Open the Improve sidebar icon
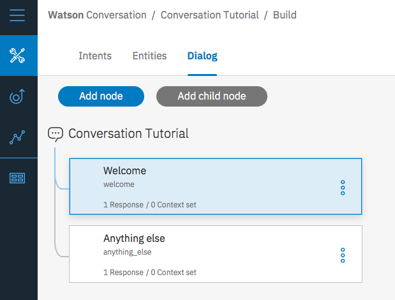The image size is (395, 300). tap(18, 96)
